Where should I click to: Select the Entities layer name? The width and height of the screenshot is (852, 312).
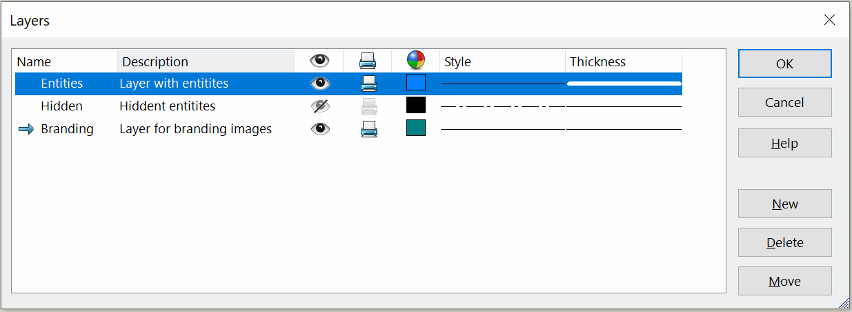click(61, 84)
